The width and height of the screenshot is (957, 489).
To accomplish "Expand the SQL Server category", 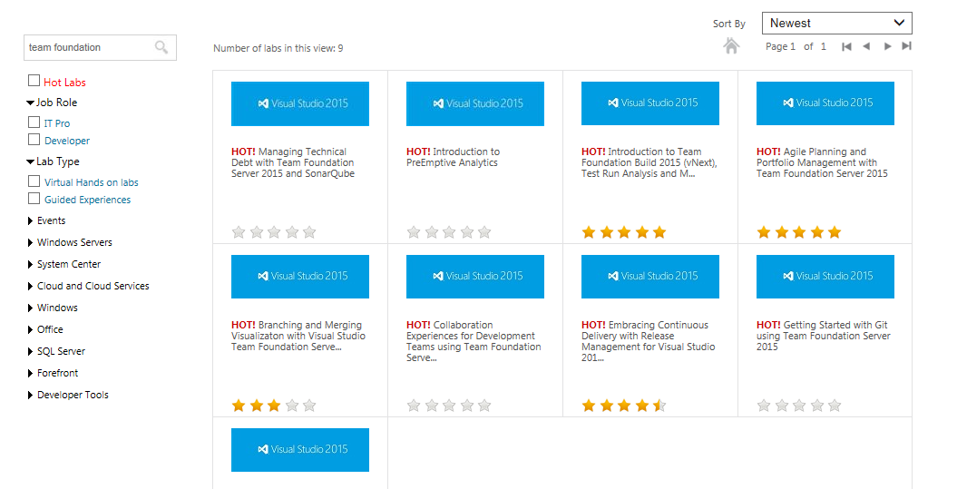I will [31, 351].
